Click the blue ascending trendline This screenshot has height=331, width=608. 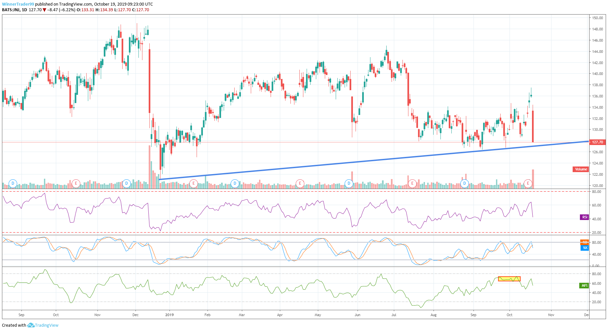click(x=373, y=161)
